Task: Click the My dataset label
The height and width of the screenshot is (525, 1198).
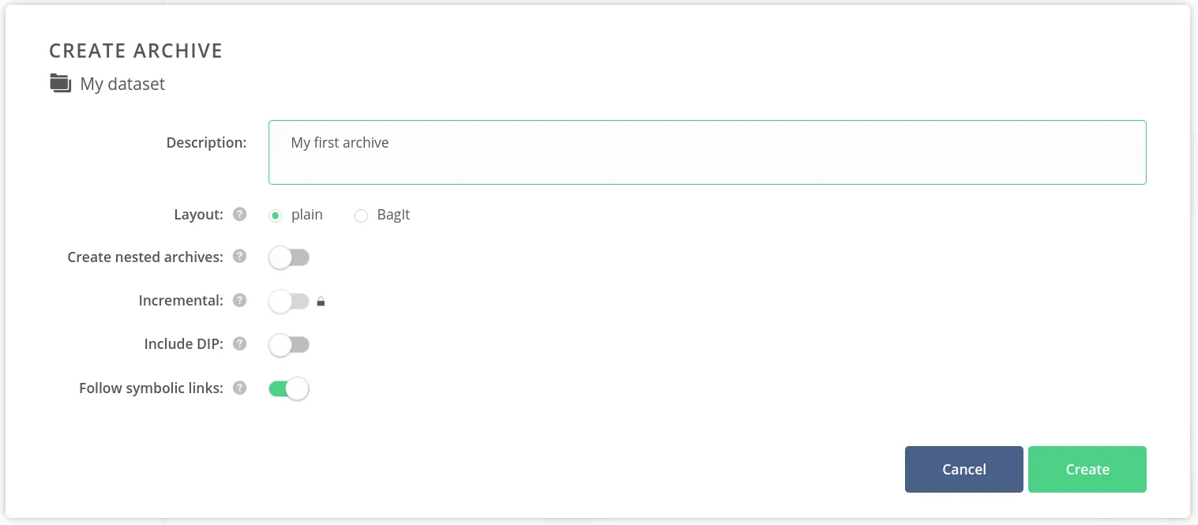Action: pyautogui.click(x=122, y=83)
